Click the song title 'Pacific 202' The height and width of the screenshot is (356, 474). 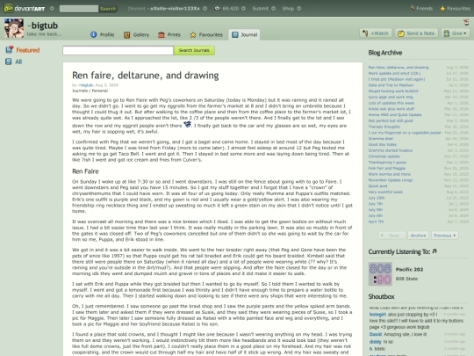[x=409, y=270]
